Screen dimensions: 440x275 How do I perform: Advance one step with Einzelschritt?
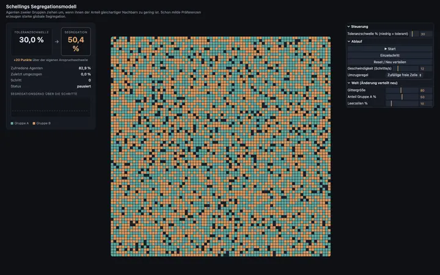tap(390, 56)
